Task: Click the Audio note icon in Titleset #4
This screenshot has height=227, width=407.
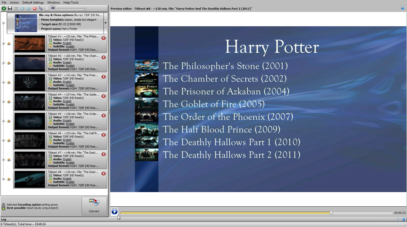Action: pyautogui.click(x=50, y=101)
